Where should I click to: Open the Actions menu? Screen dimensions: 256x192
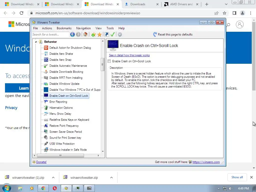coord(47,28)
